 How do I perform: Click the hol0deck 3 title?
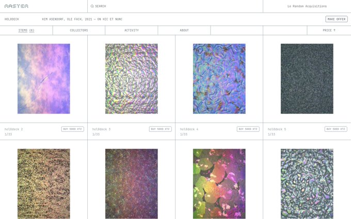[101, 129]
